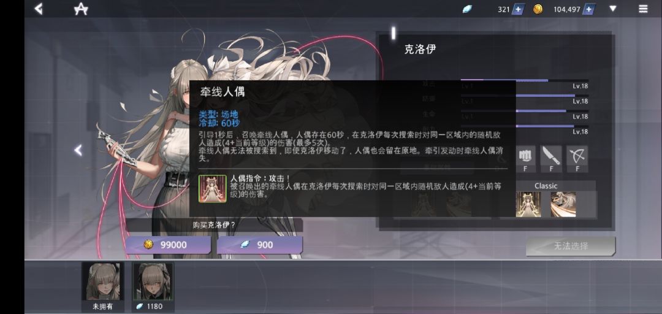Image resolution: width=662 pixels, height=314 pixels.
Task: Expand the top-right dropdown triangle
Action: 612,9
